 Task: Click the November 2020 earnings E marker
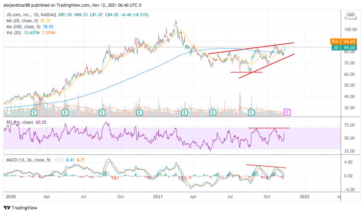click(x=139, y=113)
